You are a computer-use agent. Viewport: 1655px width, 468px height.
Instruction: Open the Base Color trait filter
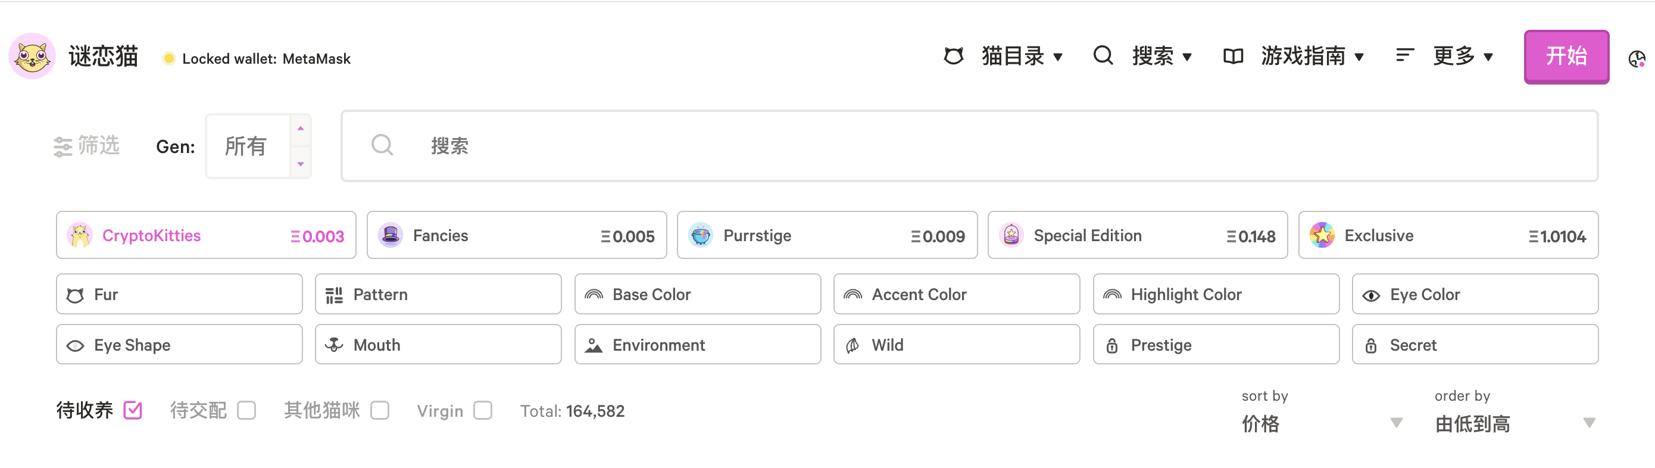(x=698, y=294)
